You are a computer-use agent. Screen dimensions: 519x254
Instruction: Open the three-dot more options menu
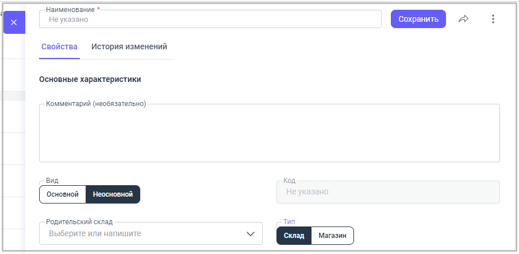tap(493, 19)
